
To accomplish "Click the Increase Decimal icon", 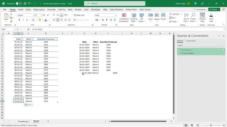I will tap(111, 20).
